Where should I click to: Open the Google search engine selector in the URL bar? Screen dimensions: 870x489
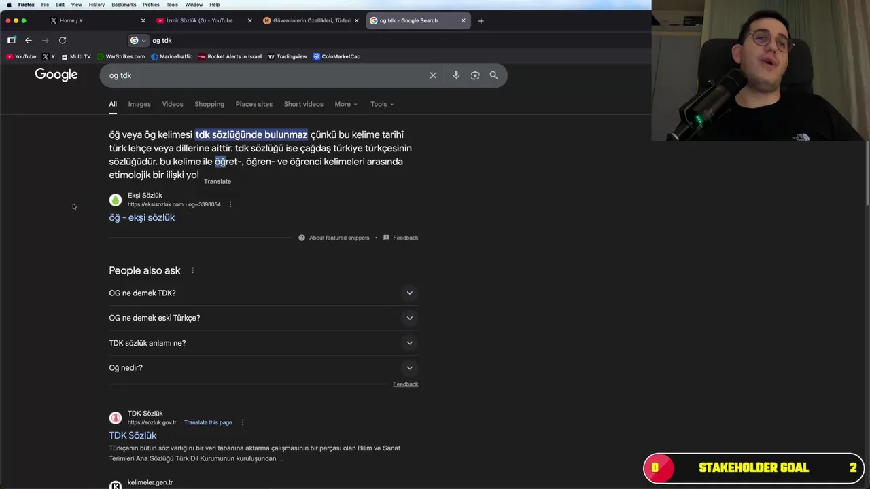138,41
